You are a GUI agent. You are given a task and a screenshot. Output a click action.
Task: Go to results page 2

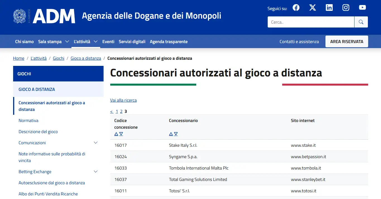(x=121, y=111)
